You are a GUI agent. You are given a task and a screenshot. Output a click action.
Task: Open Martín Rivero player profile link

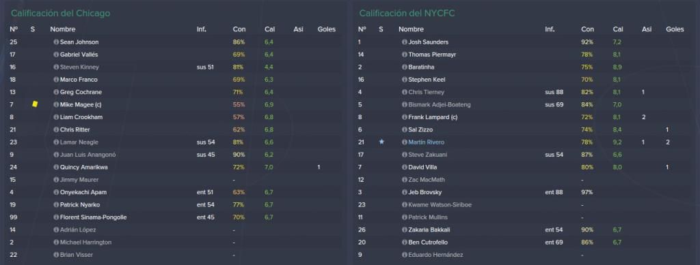click(x=426, y=142)
